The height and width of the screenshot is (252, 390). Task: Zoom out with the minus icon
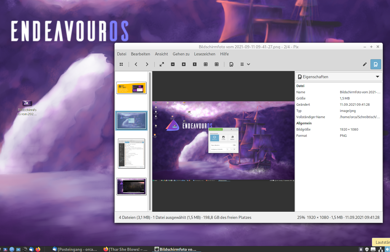click(x=173, y=64)
